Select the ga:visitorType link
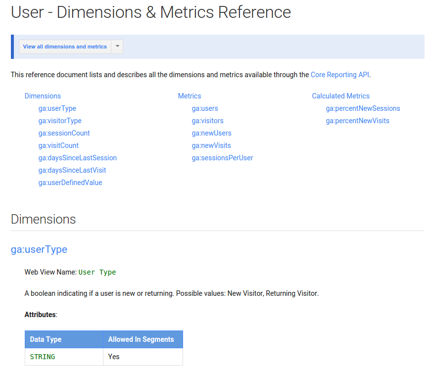Viewport: 432px width, 374px height. pos(60,121)
